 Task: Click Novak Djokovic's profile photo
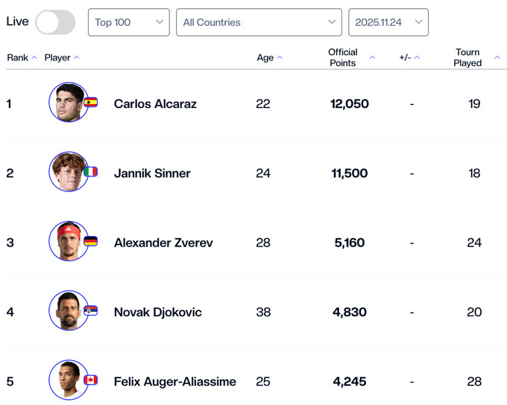68,310
